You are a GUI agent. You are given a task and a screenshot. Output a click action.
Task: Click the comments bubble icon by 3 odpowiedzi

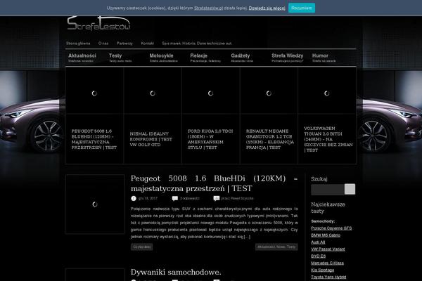pyautogui.click(x=175, y=198)
